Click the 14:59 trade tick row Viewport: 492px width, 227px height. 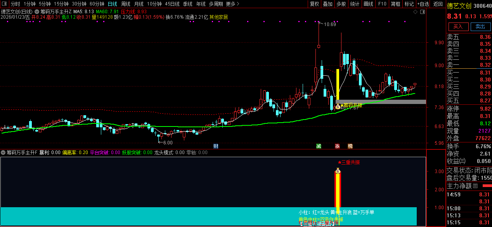[x=469, y=194]
